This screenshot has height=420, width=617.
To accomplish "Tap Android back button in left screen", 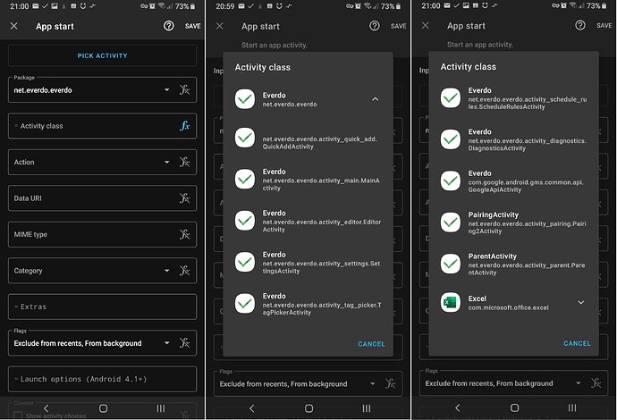I will [x=46, y=408].
